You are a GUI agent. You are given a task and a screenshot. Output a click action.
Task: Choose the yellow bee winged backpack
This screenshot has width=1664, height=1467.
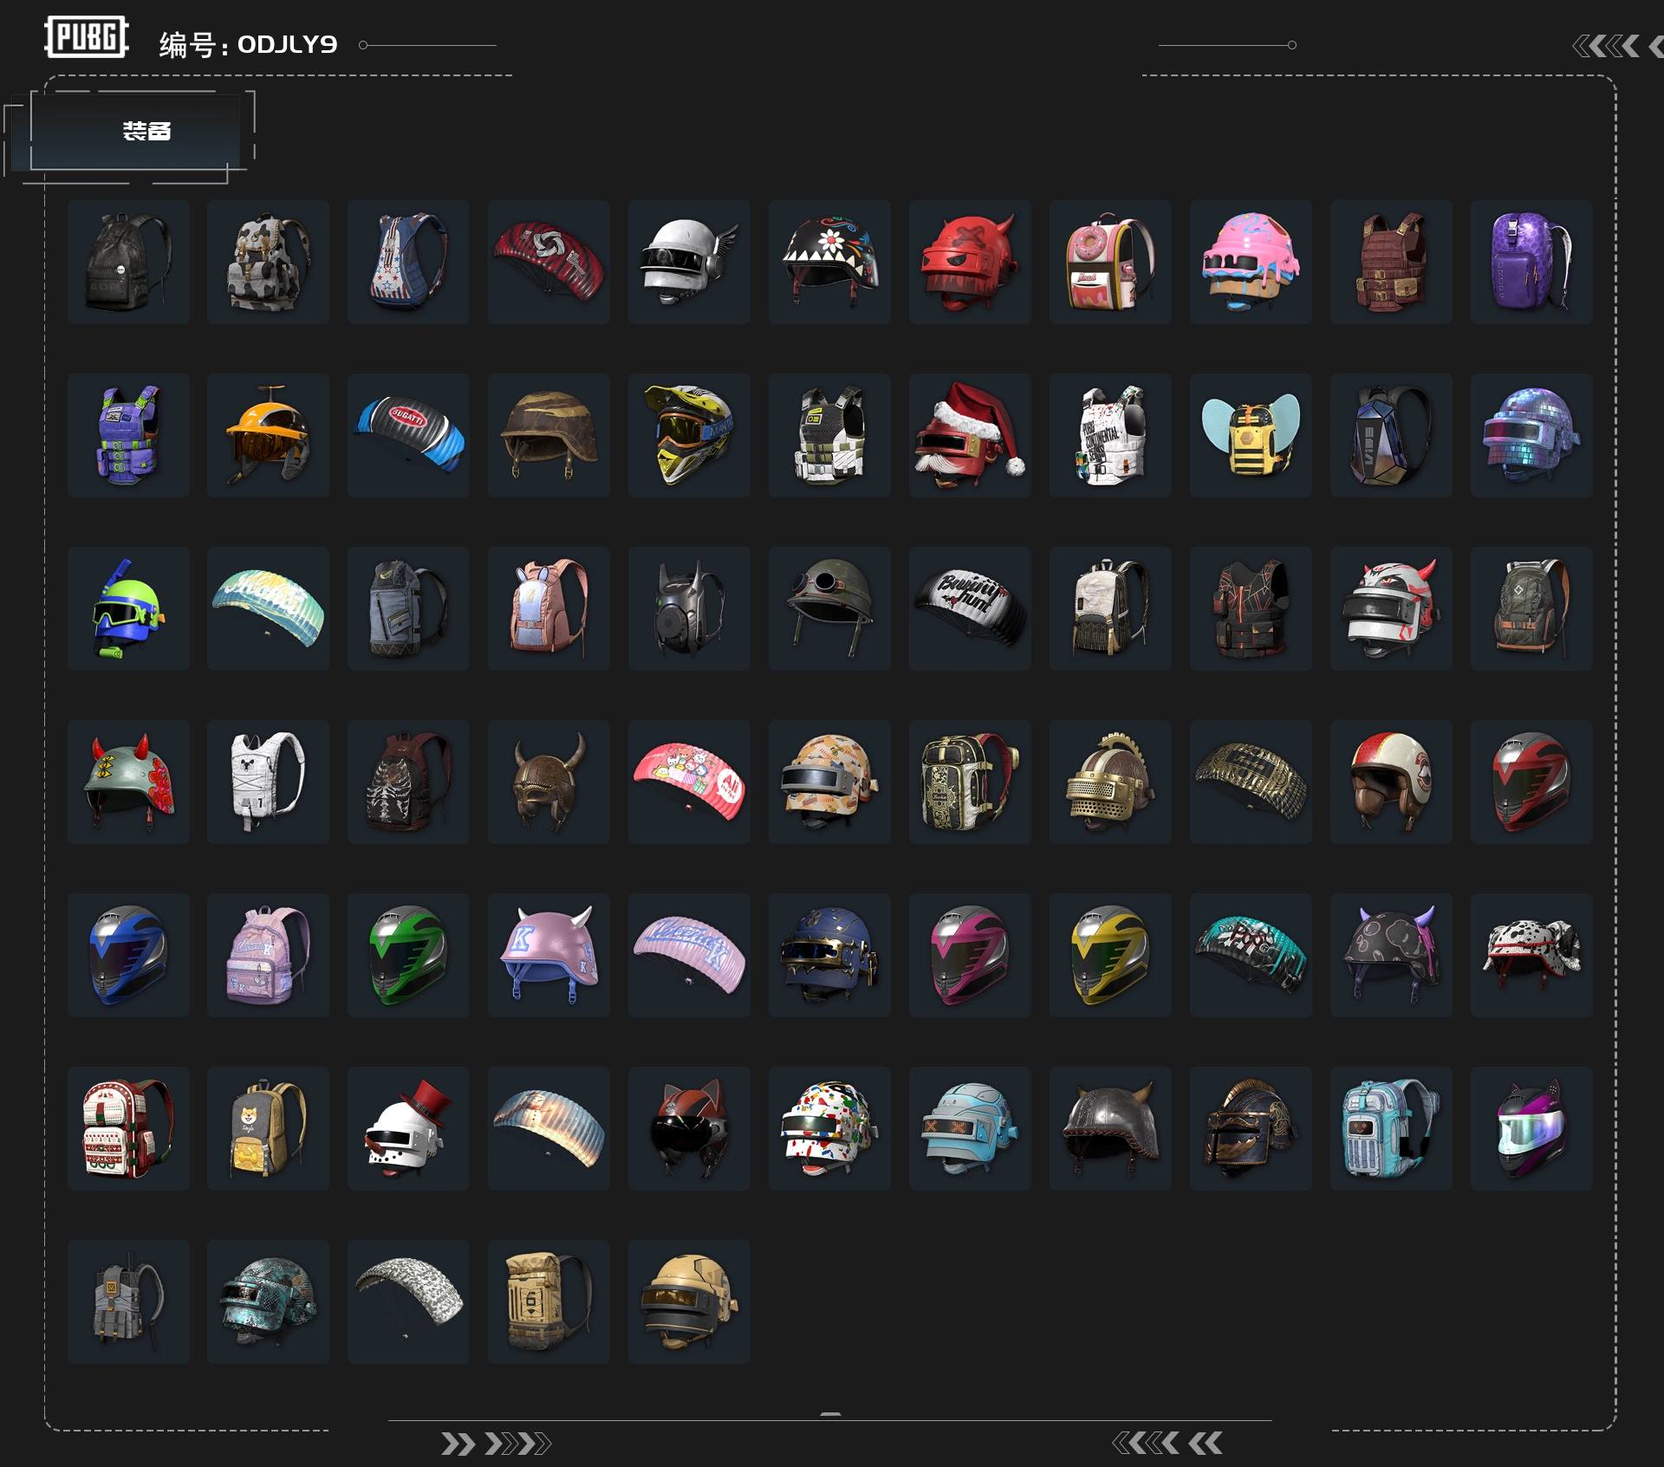click(x=1251, y=435)
